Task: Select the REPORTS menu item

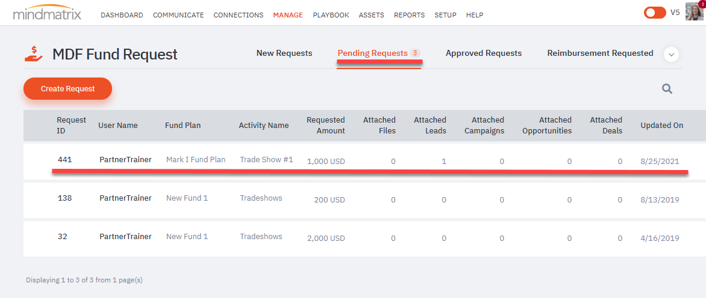Action: click(x=409, y=15)
